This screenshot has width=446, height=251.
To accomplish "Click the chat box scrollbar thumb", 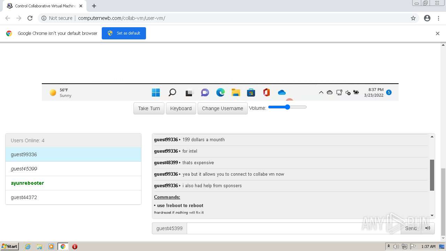I will click(x=432, y=175).
